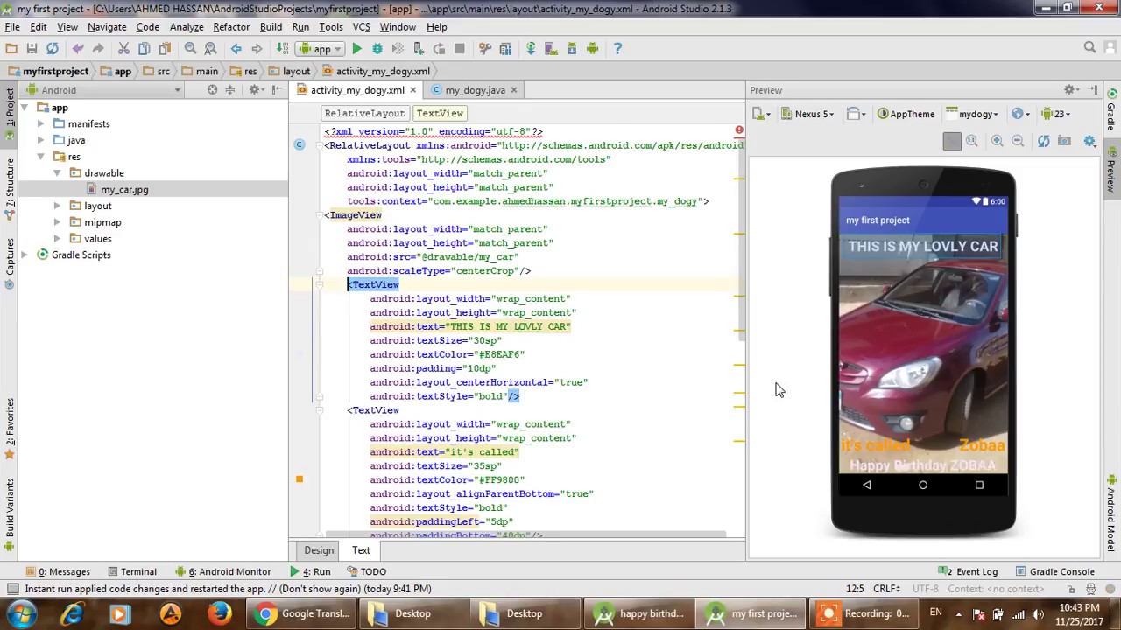Open the Terminal tool window
Image resolution: width=1121 pixels, height=630 pixels.
(131, 571)
